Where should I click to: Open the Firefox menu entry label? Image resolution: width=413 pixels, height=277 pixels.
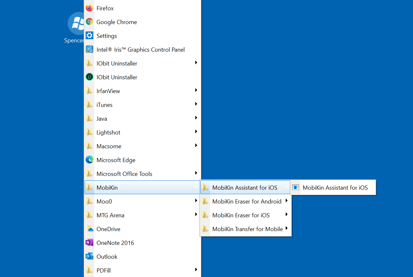(105, 8)
